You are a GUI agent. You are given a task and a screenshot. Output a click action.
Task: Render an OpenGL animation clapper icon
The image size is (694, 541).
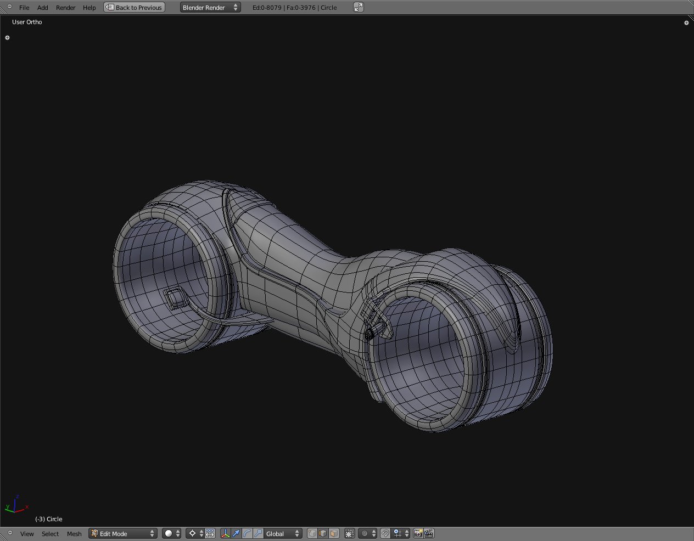tap(429, 533)
